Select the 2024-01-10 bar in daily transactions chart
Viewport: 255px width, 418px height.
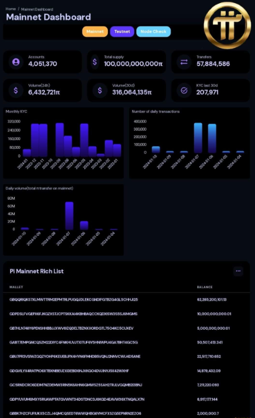[x=156, y=149]
